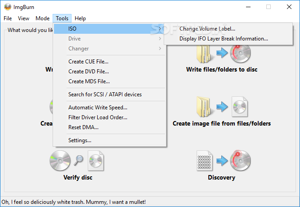Minimize the ImgBurn window
Viewport: 300px width, 207px height.
tap(248, 7)
